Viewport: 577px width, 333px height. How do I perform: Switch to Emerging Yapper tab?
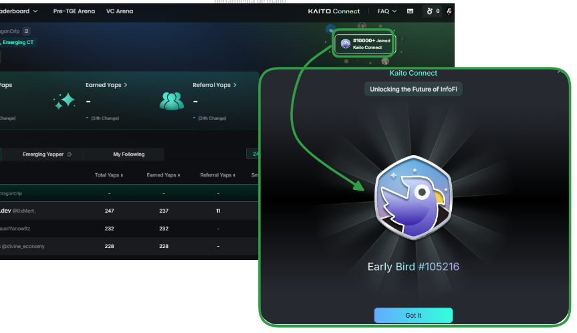click(x=43, y=154)
